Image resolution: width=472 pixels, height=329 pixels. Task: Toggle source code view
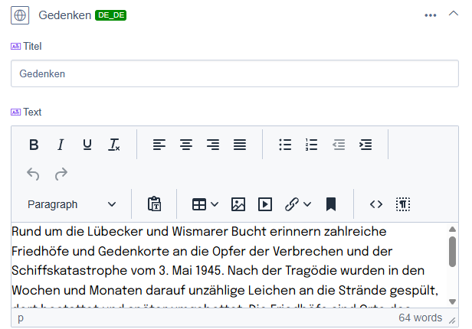pos(375,204)
